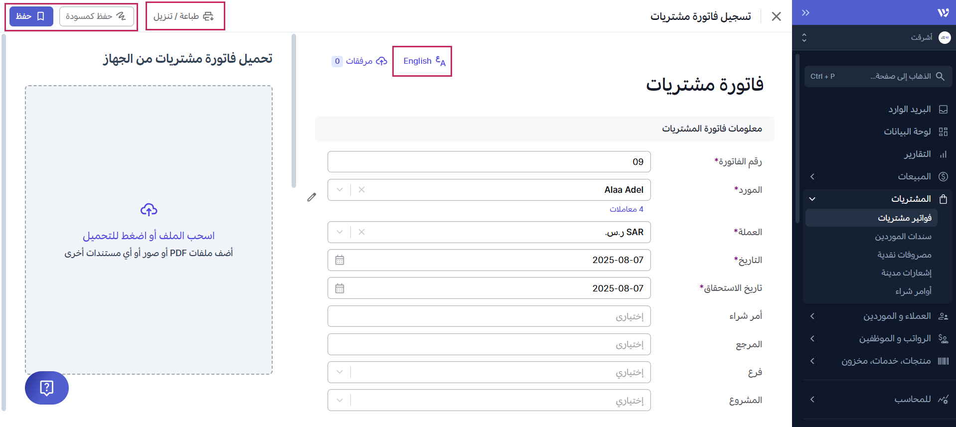Screen dimensions: 956x427
Task: Click Save as Draft button
Action: coord(96,16)
